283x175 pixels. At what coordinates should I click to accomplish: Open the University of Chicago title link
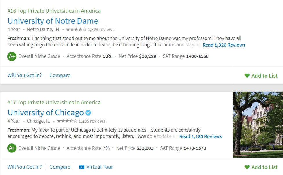[x=46, y=113]
